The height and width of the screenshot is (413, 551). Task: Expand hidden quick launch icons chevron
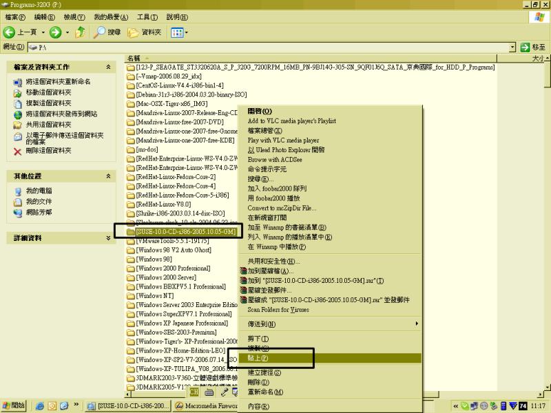[76, 405]
